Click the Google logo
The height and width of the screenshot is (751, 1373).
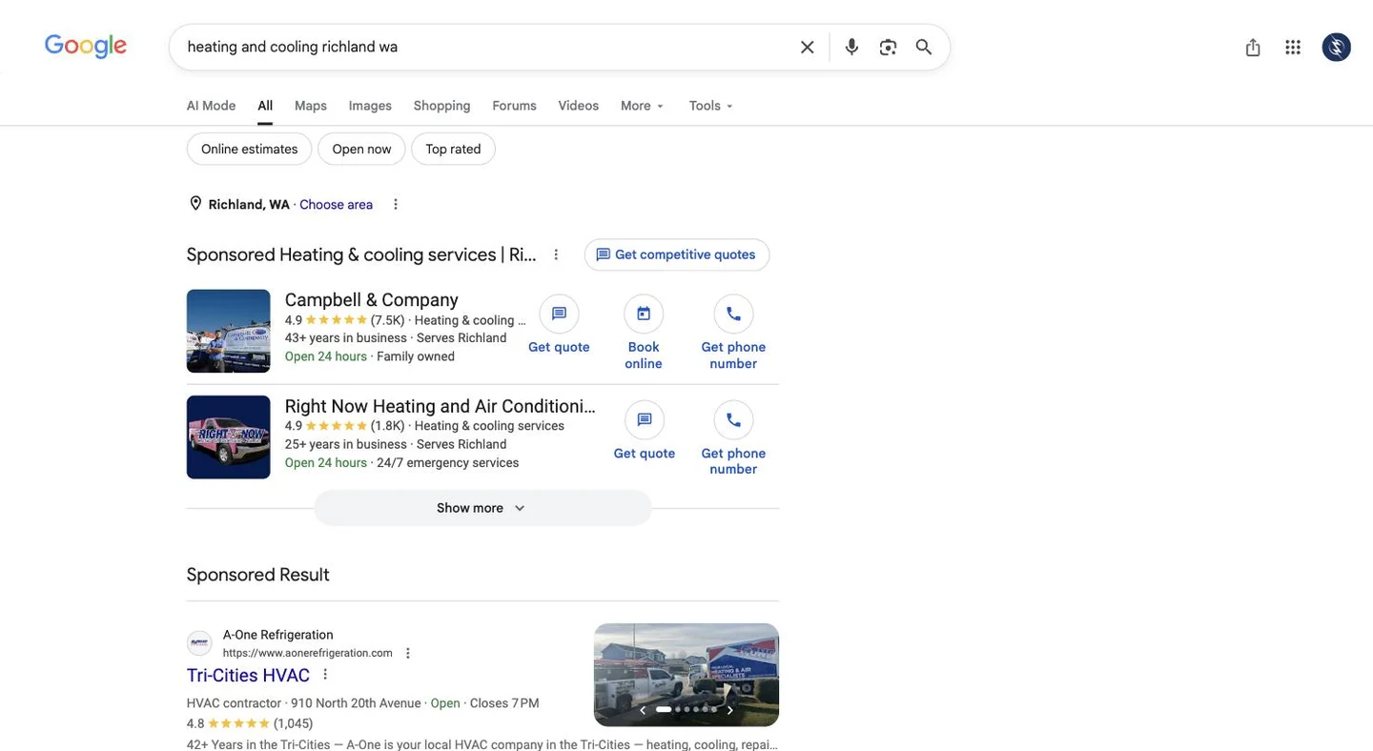click(x=86, y=46)
